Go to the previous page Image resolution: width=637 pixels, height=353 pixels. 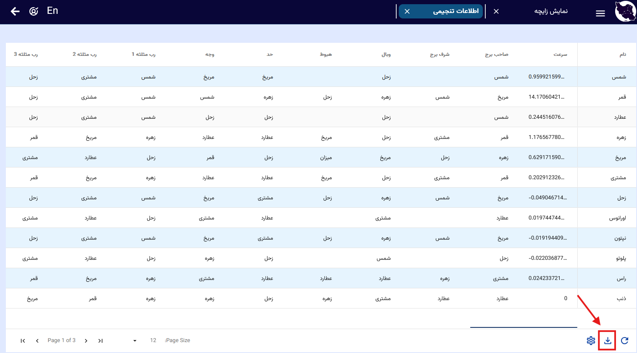(x=37, y=341)
